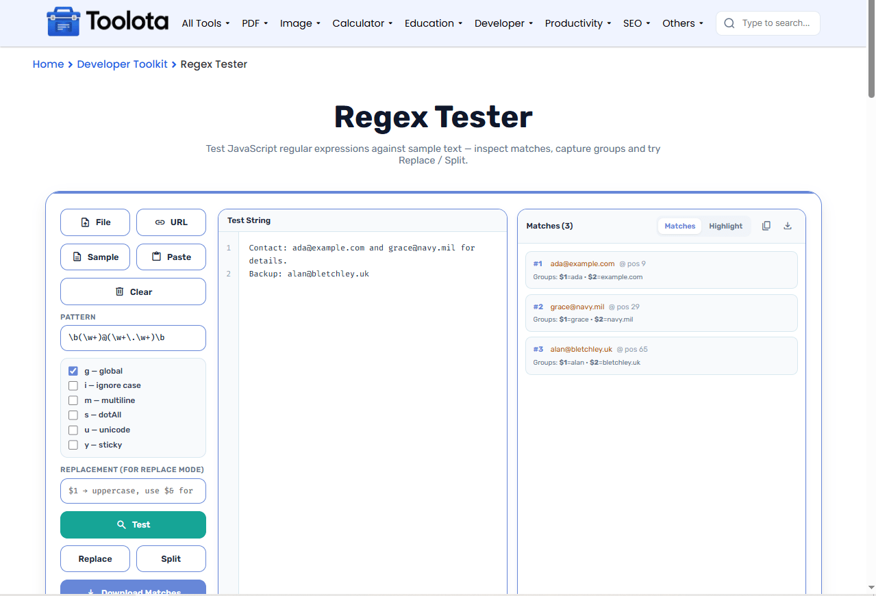Click the Regex Tester breadcrumb text
Screen dimensions: 876x596
pos(214,64)
